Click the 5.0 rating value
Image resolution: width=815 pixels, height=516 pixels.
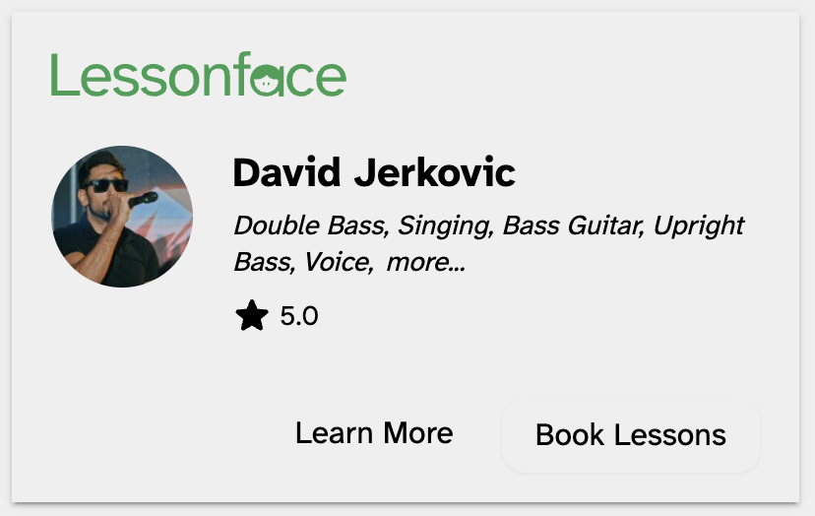[299, 316]
